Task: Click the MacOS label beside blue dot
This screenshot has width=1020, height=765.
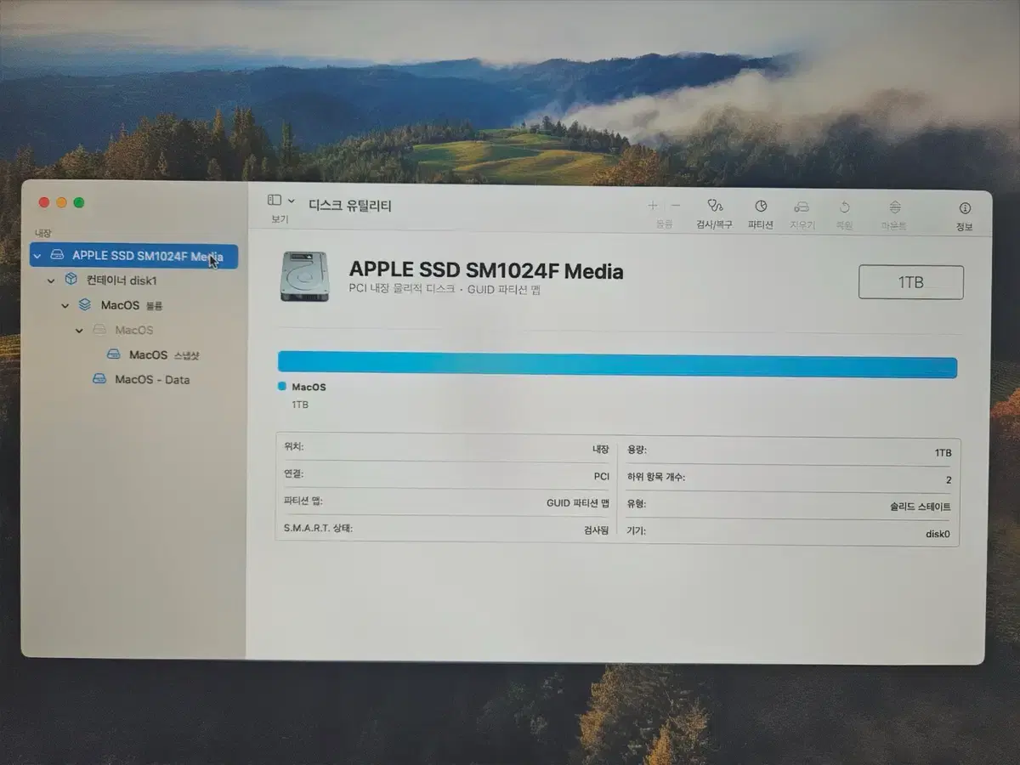Action: point(309,387)
